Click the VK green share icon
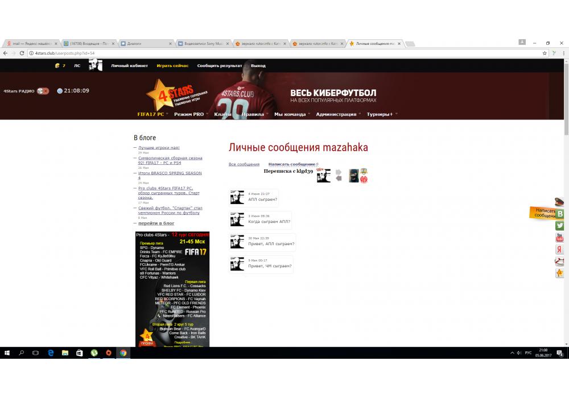The height and width of the screenshot is (398, 569). [x=560, y=214]
